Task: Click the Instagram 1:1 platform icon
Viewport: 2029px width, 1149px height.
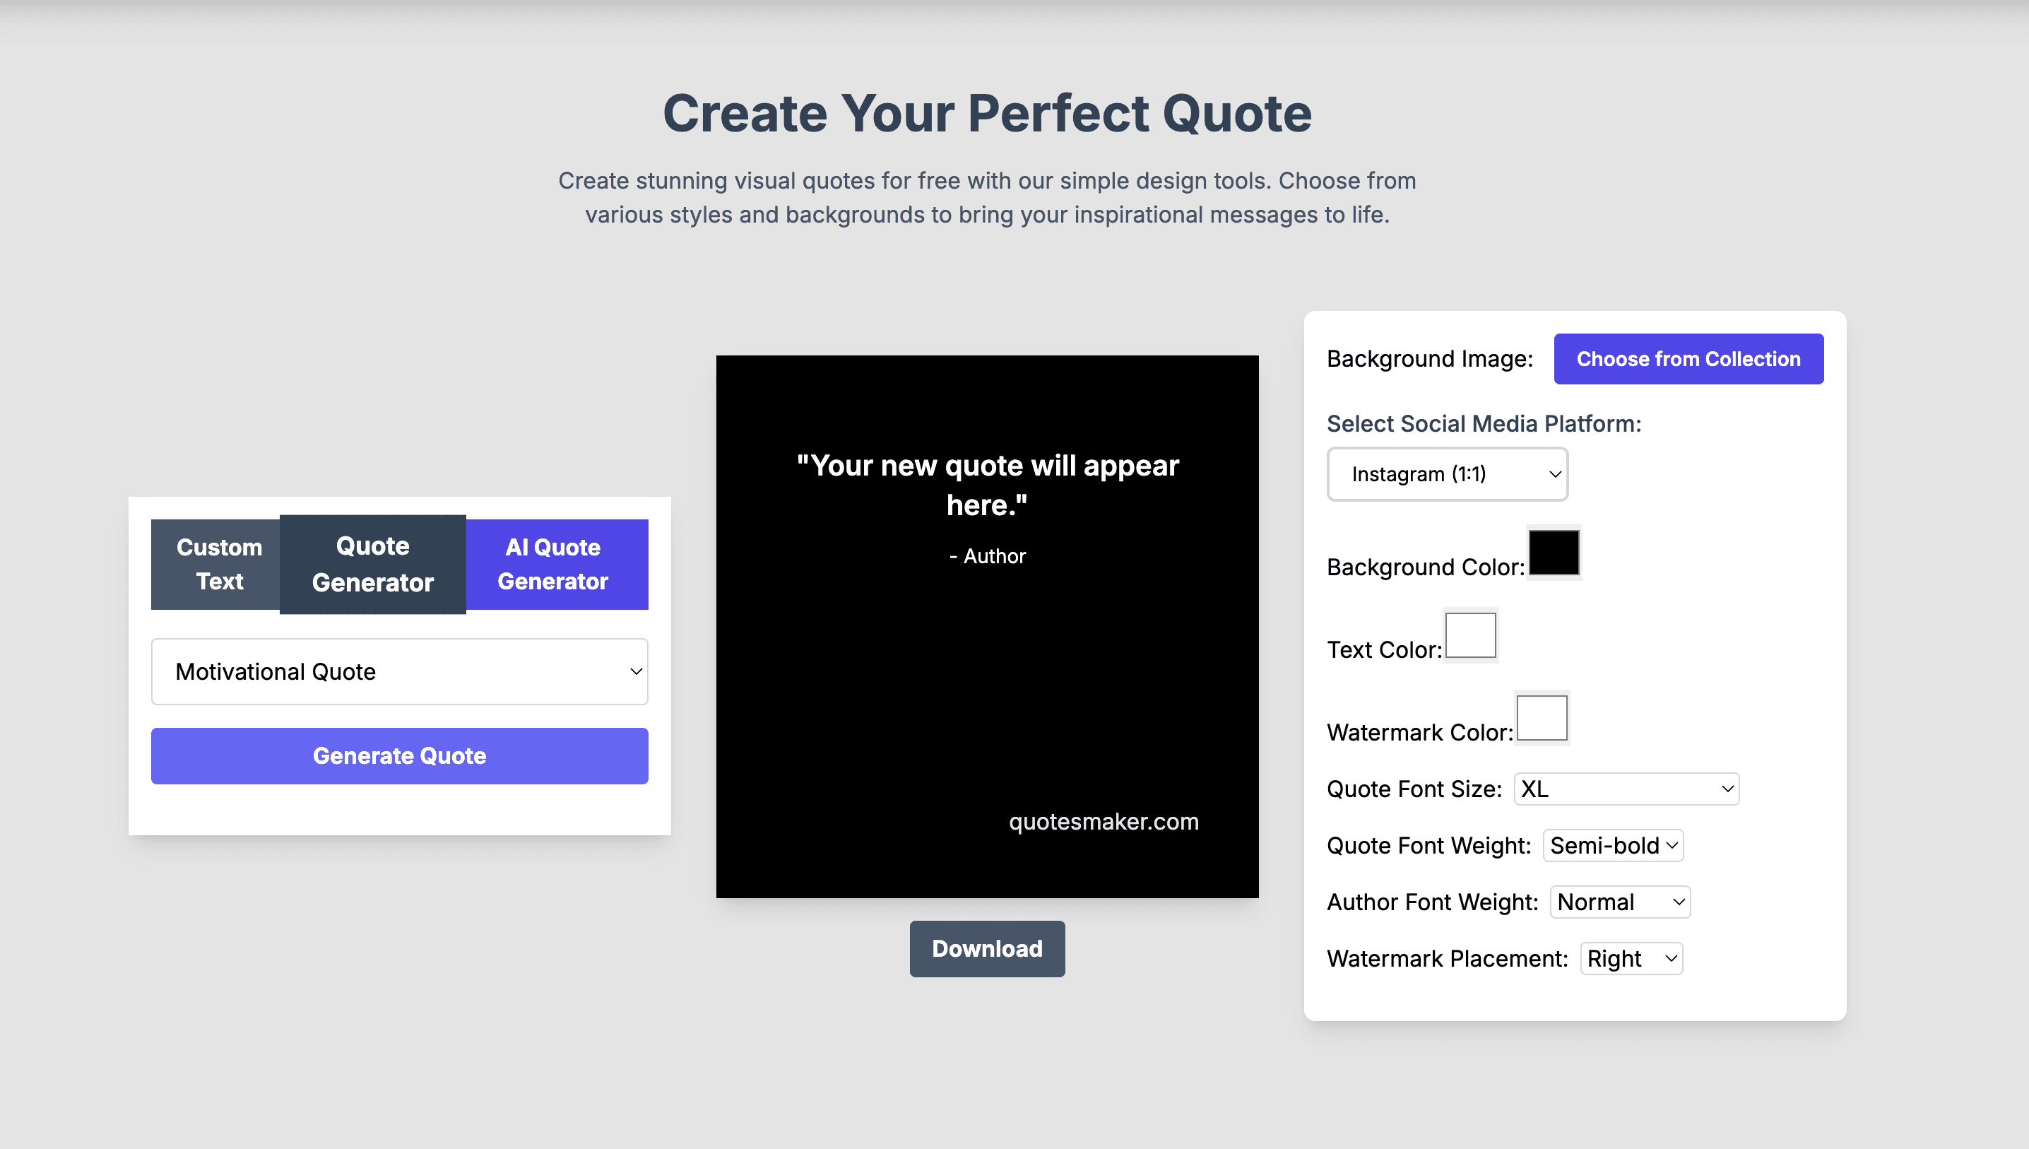Action: click(1448, 473)
